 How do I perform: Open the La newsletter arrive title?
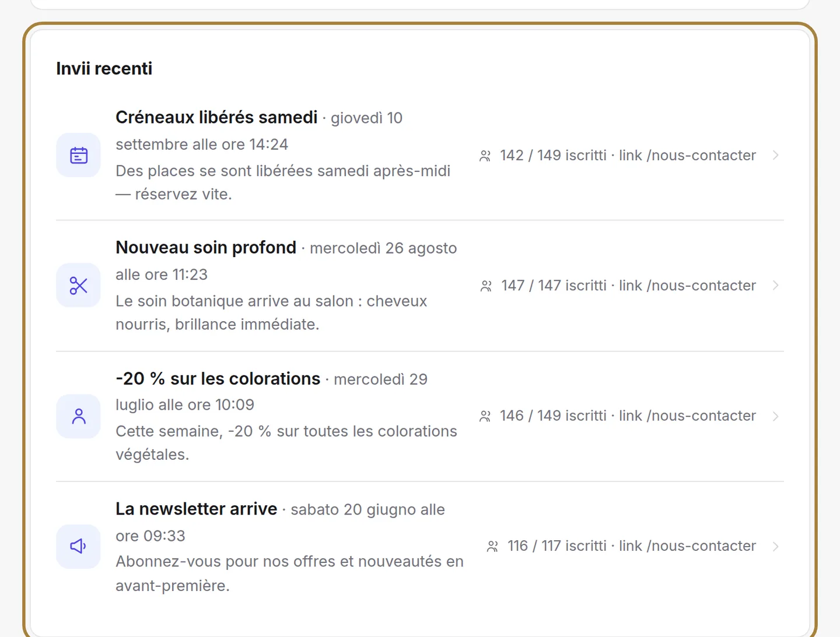click(x=196, y=509)
